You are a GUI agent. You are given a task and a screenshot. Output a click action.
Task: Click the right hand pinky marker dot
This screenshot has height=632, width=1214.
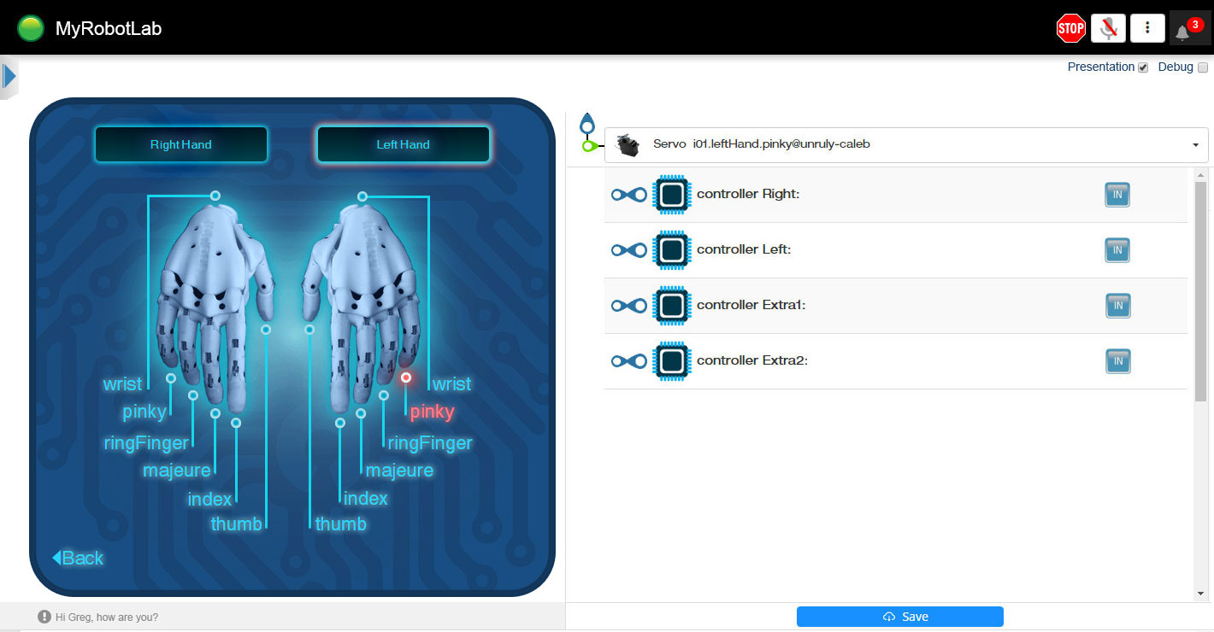pos(171,377)
